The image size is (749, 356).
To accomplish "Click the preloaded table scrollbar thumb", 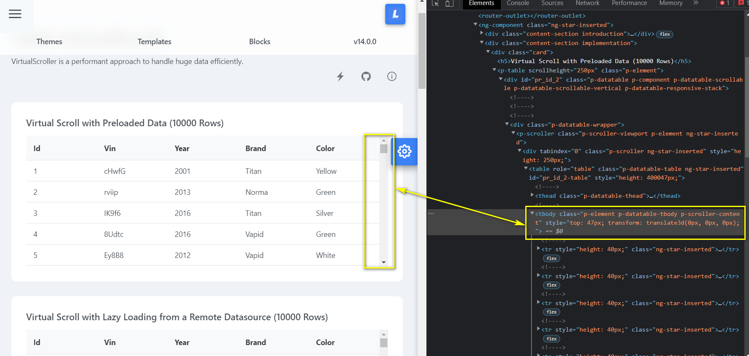I will click(x=384, y=149).
